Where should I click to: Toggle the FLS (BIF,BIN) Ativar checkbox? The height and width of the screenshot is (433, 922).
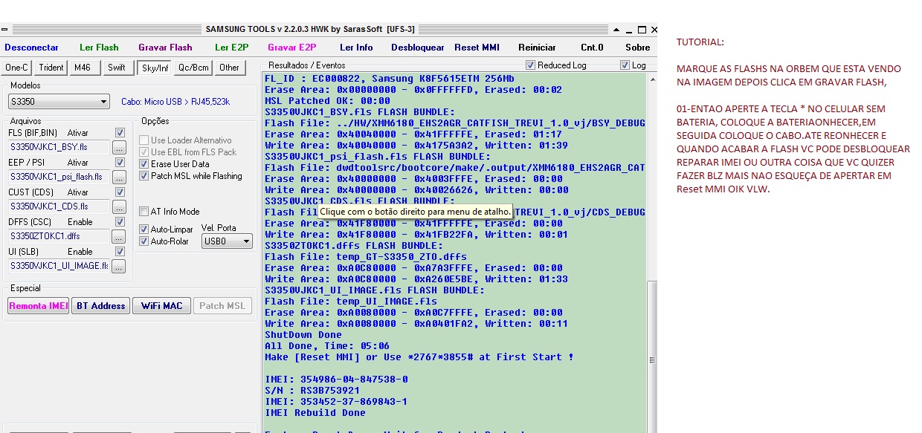click(x=120, y=133)
